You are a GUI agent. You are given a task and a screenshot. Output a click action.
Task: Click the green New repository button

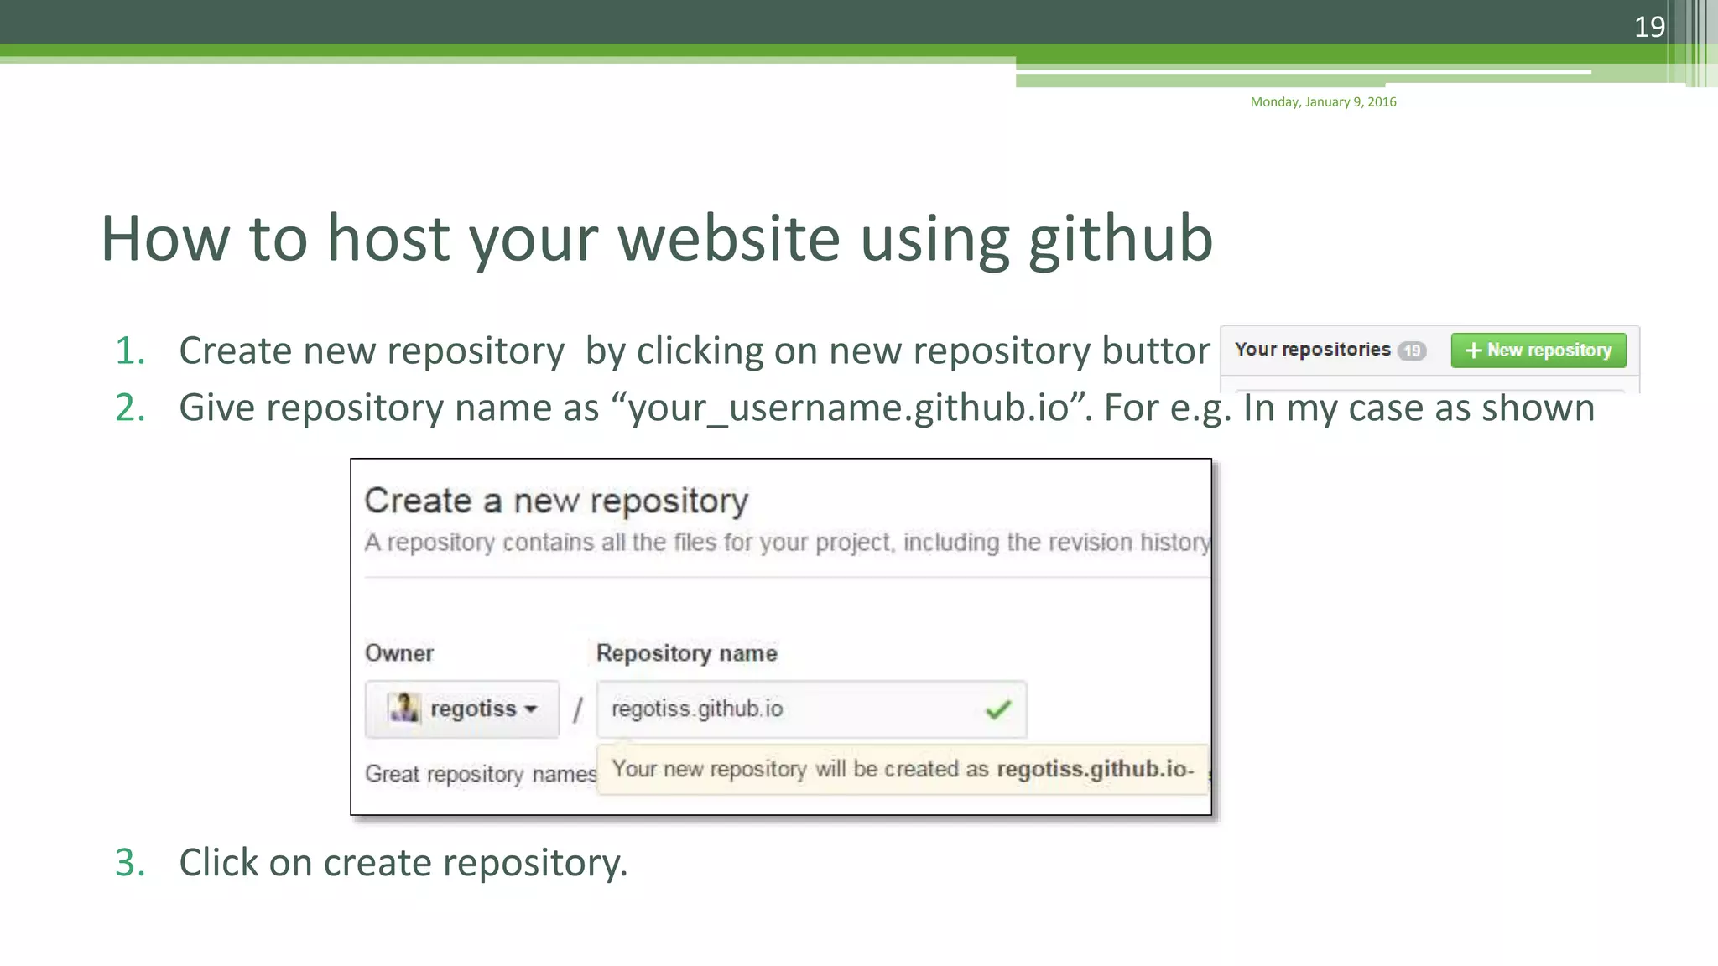pyautogui.click(x=1538, y=351)
